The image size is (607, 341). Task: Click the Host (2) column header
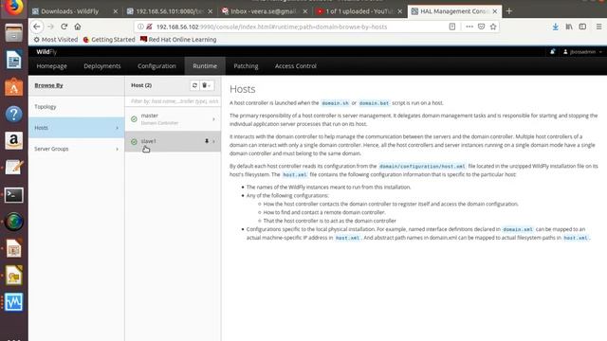point(141,85)
